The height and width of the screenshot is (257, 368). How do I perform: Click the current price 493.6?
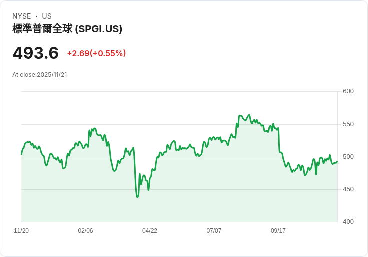(x=36, y=53)
